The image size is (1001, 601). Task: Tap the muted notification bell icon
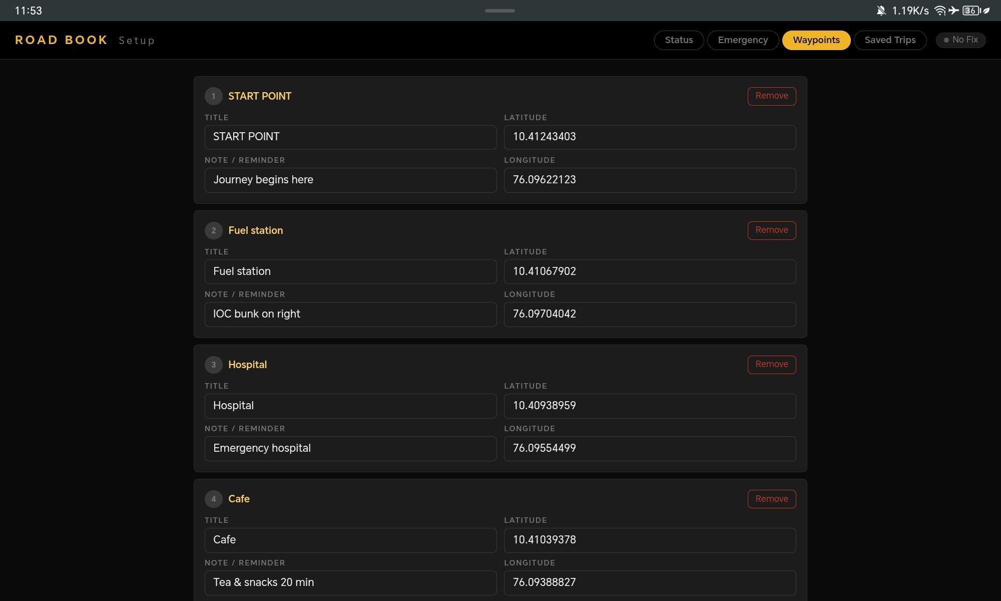[x=881, y=11]
